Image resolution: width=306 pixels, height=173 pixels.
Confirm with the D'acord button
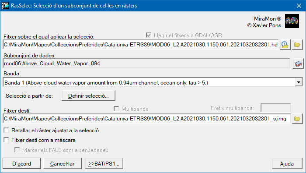[22, 163]
